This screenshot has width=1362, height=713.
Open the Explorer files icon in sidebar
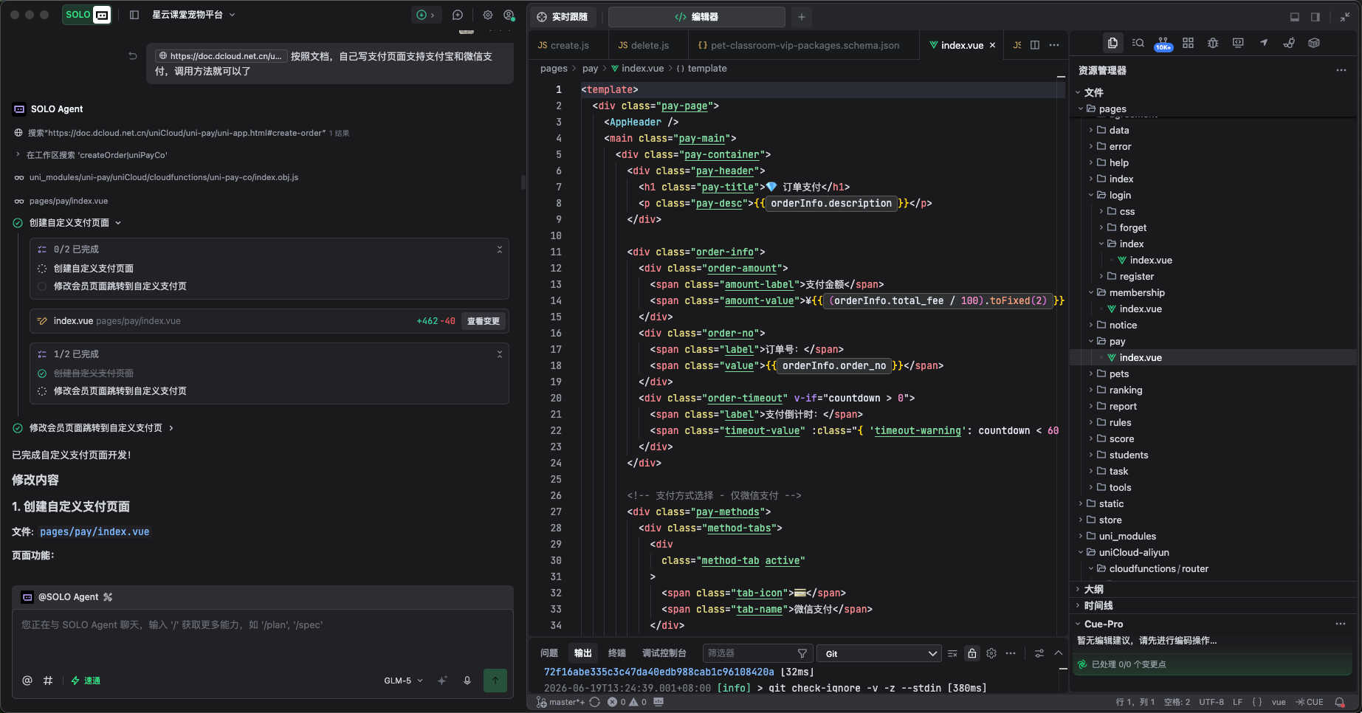coord(1112,43)
